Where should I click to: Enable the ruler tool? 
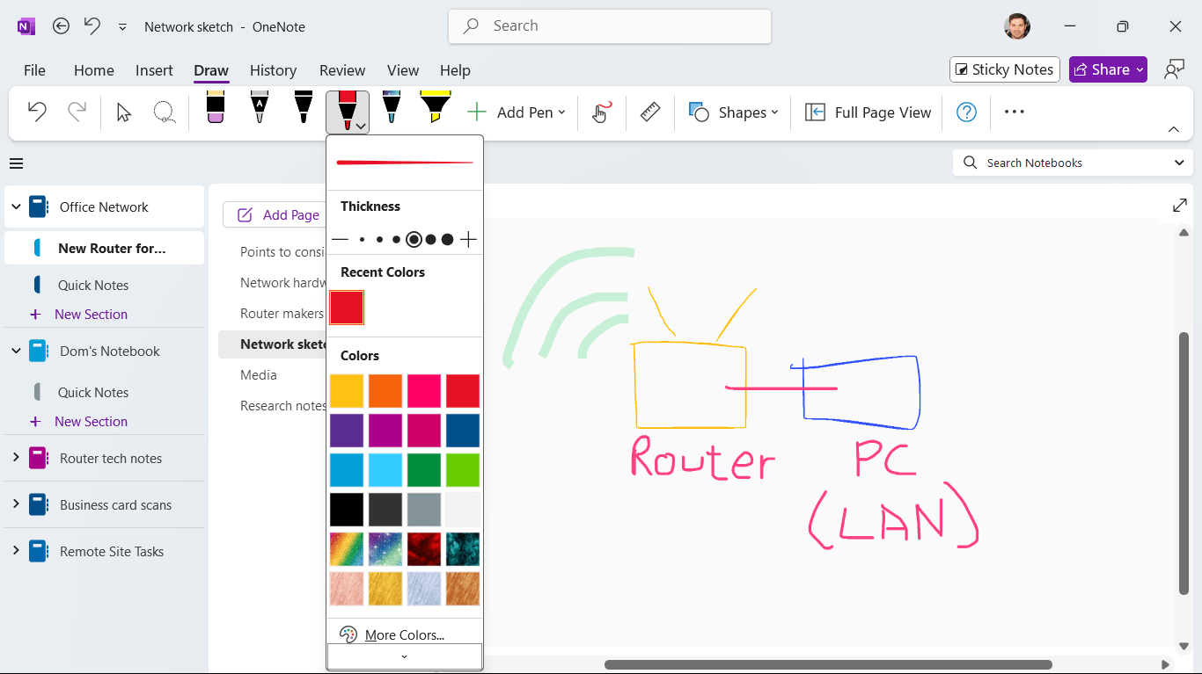(x=650, y=112)
